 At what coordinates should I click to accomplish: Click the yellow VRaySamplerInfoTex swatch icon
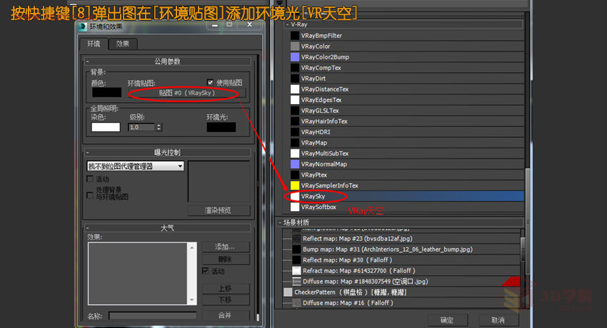[295, 185]
